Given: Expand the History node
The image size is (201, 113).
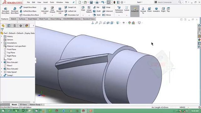Looking at the screenshot, I should [2, 36].
